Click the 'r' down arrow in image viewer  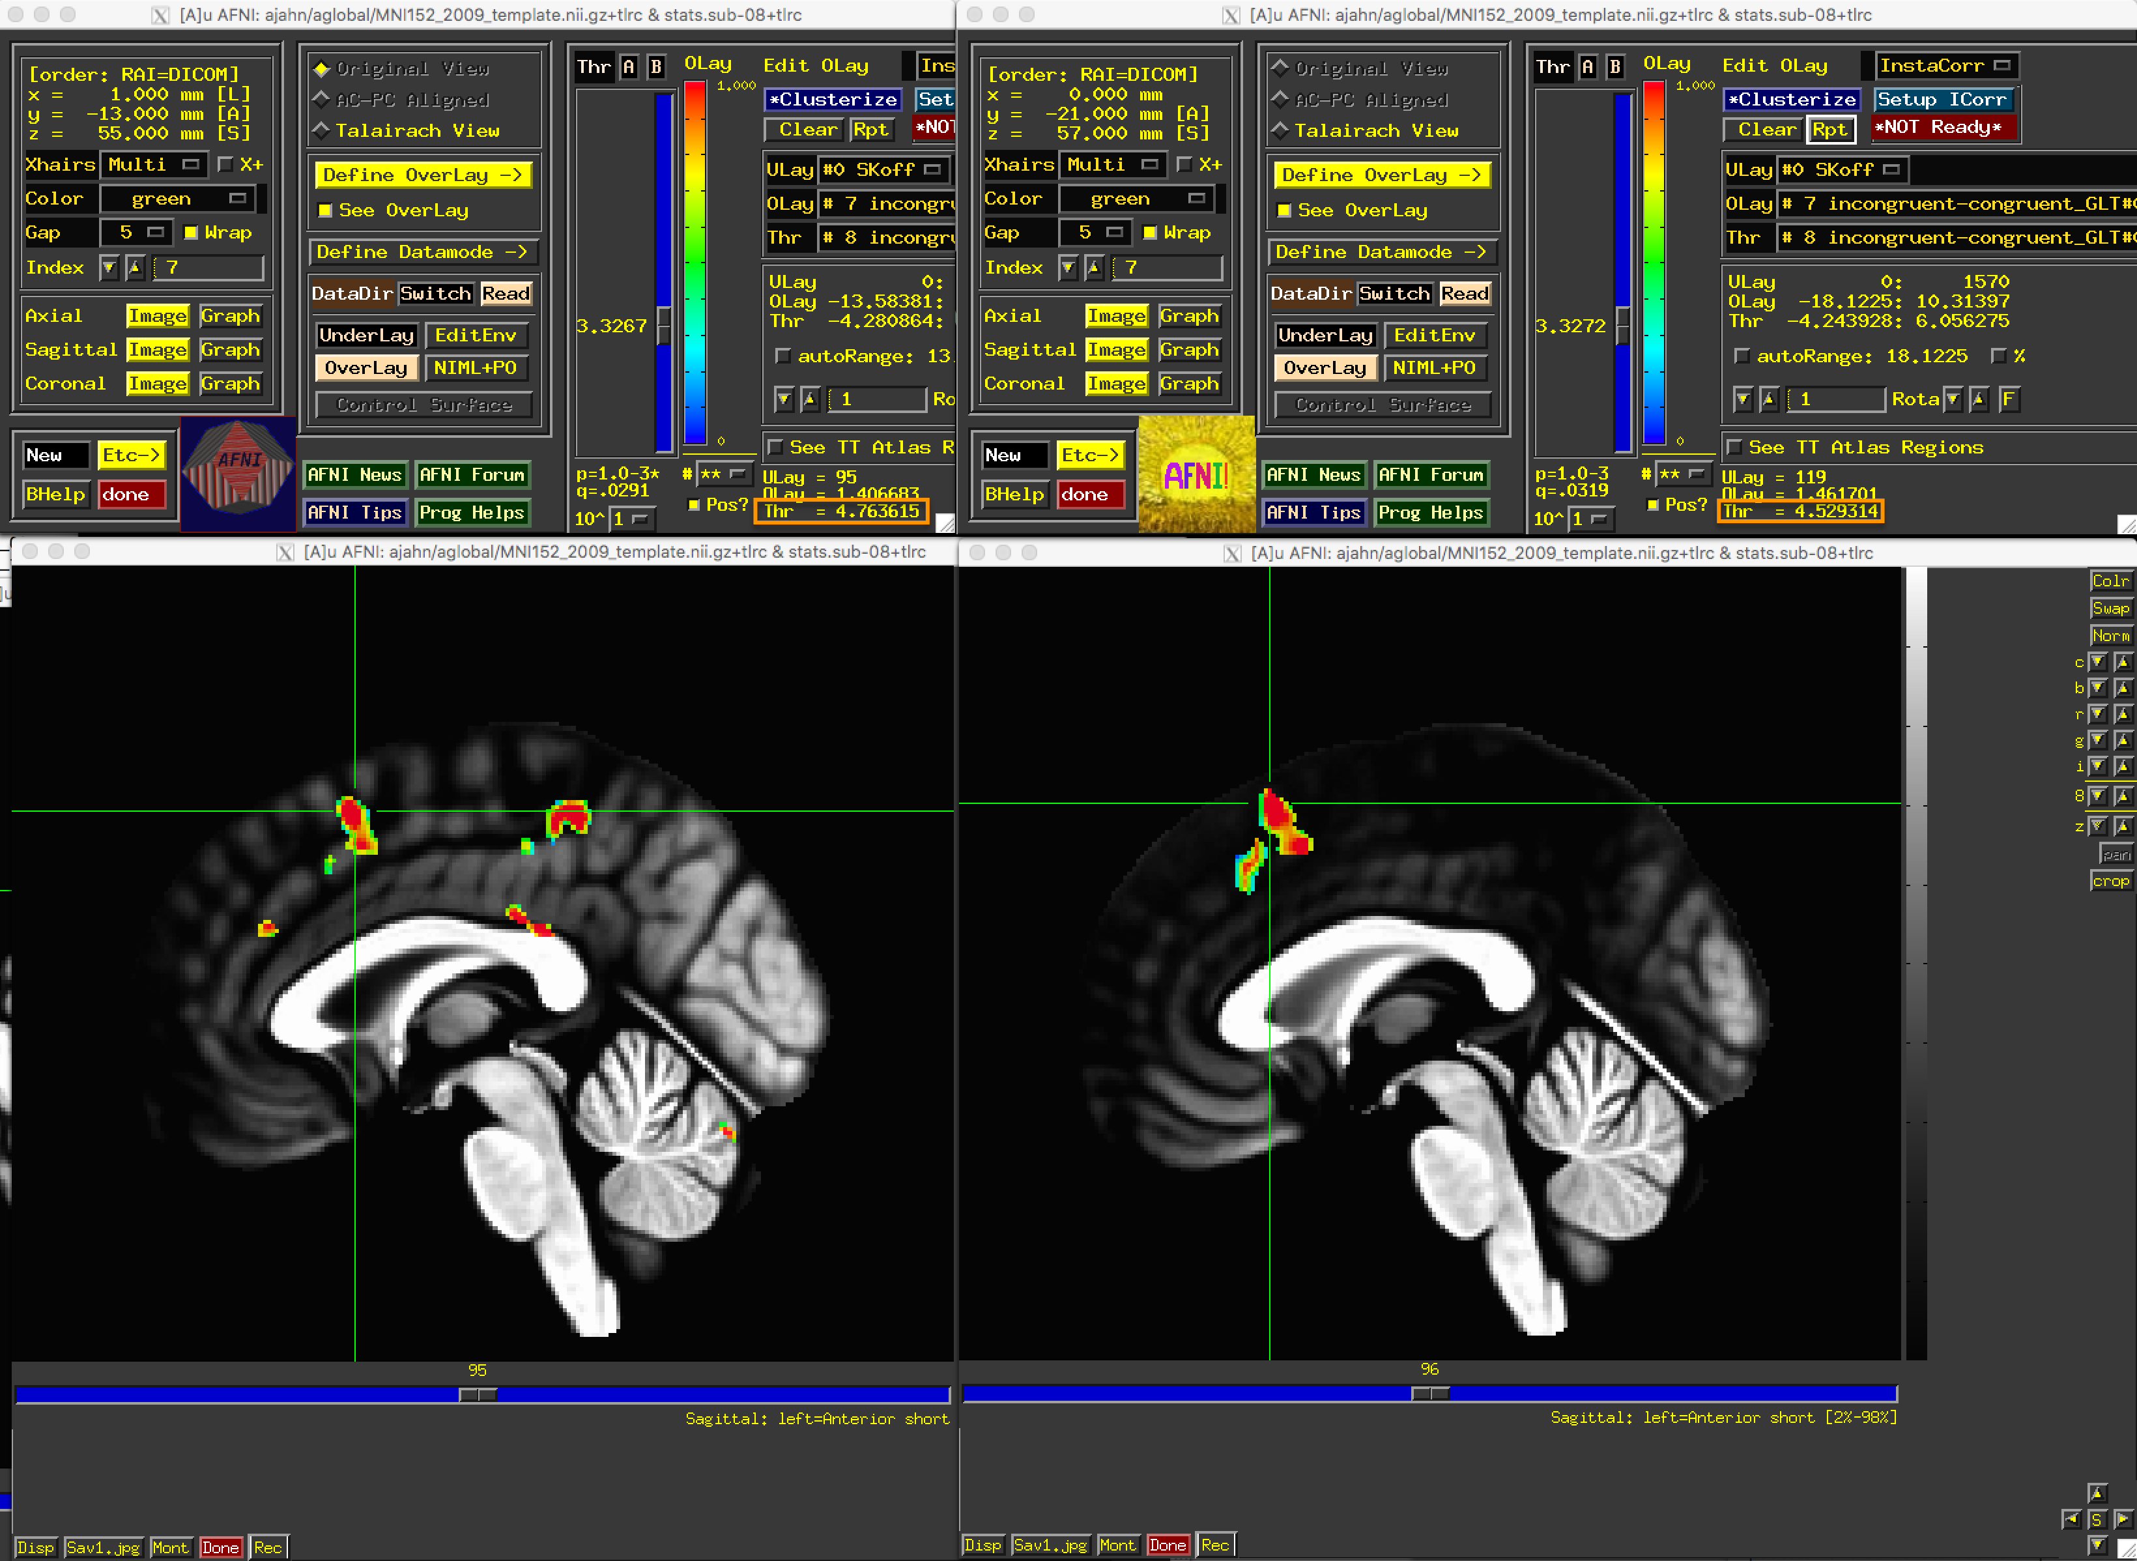[2097, 714]
